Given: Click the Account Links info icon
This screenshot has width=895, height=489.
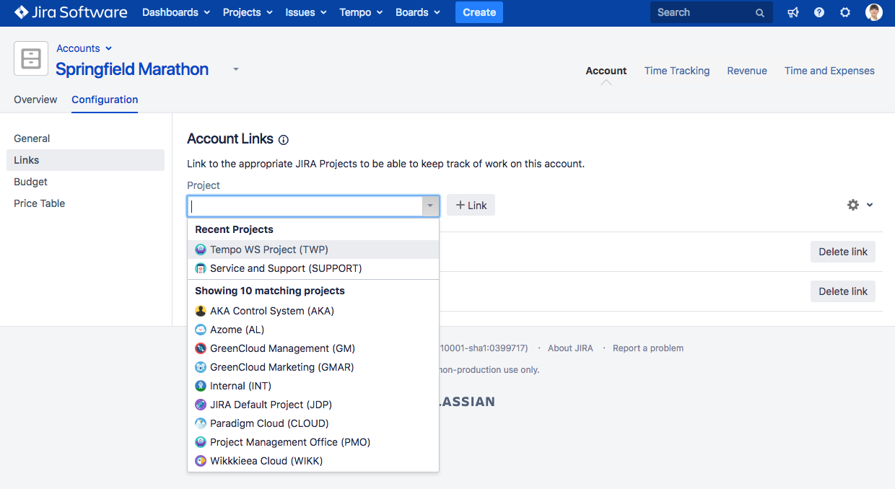Looking at the screenshot, I should pyautogui.click(x=284, y=140).
